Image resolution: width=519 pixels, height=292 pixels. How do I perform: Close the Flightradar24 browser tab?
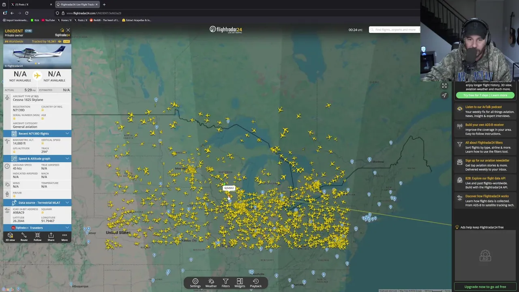click(x=97, y=4)
